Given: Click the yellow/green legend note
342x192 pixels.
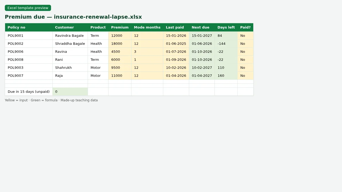Looking at the screenshot, I should 51,100.
